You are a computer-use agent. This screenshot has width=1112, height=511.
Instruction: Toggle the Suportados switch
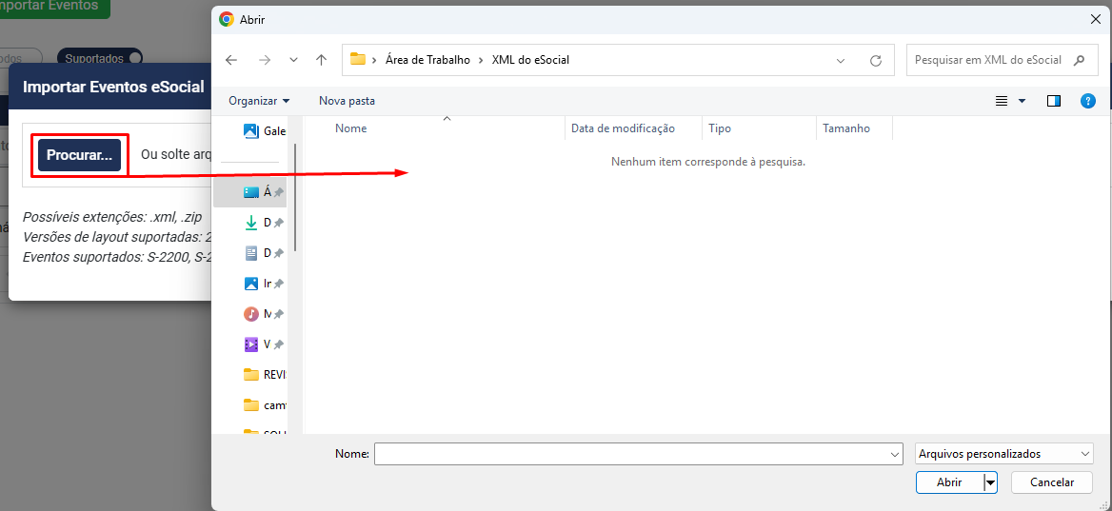tap(134, 58)
